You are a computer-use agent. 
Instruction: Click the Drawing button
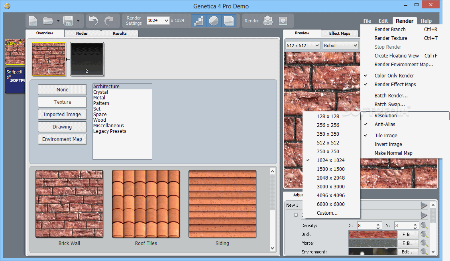pos(62,127)
